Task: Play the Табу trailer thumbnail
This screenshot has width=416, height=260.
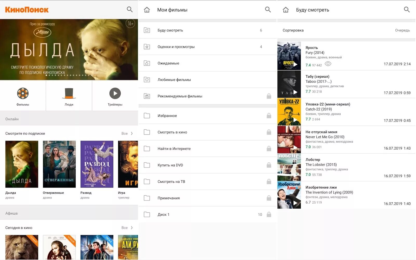Action: click(x=289, y=84)
